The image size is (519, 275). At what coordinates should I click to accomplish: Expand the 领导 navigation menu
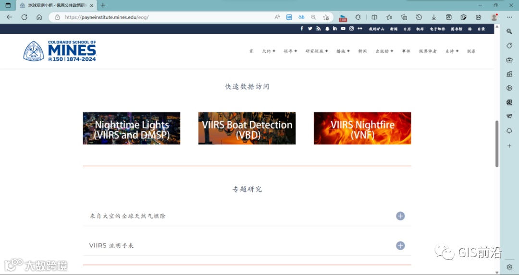pos(290,51)
